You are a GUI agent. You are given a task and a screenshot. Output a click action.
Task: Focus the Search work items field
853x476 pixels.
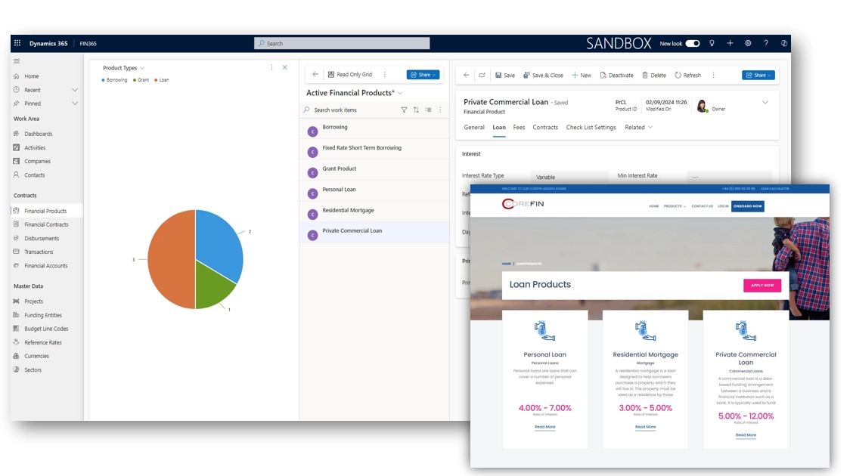[x=349, y=110]
